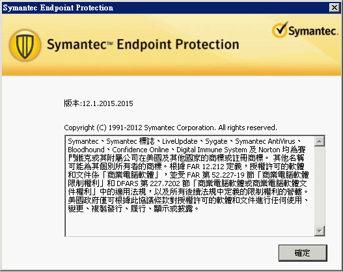Click the Copyright 1991-2012 Symantec Corporation line
Screen dimensions: 343x272
[171, 128]
